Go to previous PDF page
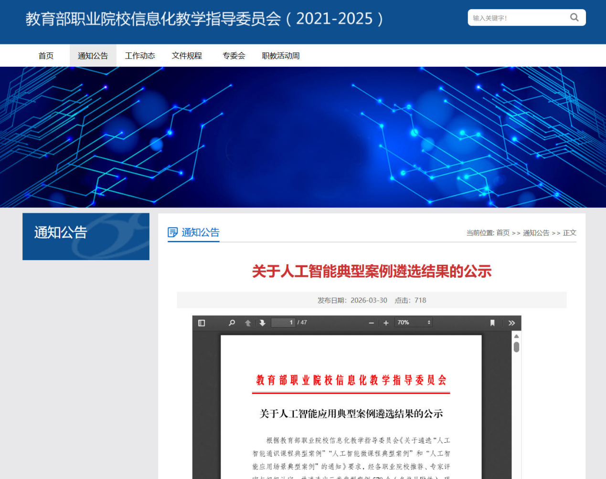Screen dimensions: 606x479 (x=248, y=323)
